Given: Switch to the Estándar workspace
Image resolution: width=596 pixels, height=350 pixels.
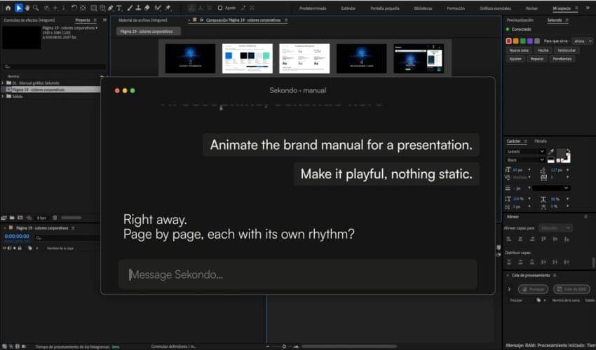Looking at the screenshot, I should (x=348, y=8).
